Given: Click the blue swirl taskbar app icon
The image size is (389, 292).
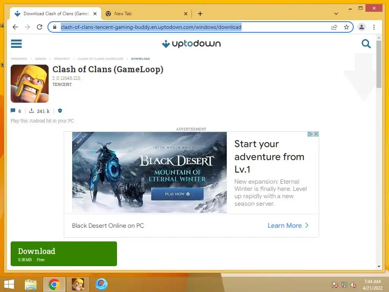Looking at the screenshot, I should point(101,284).
